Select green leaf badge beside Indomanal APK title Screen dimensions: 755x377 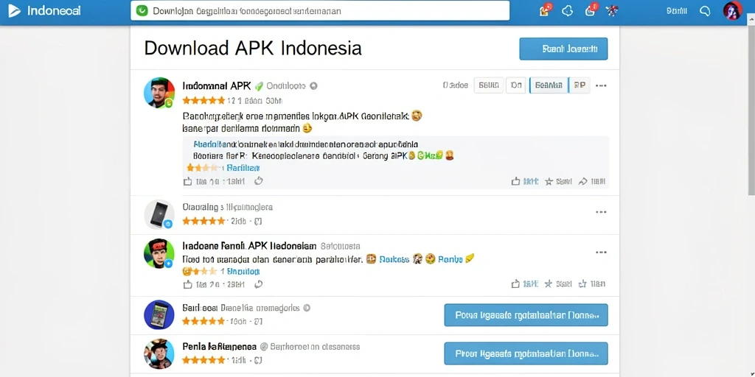[x=259, y=86]
